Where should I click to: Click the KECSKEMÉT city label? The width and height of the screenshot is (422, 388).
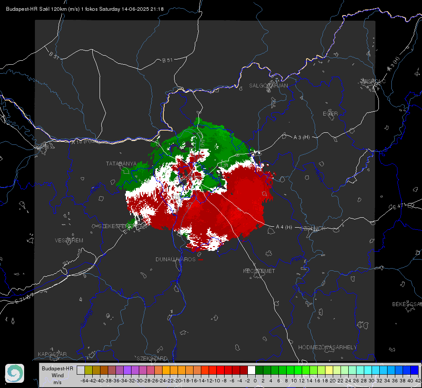(259, 271)
